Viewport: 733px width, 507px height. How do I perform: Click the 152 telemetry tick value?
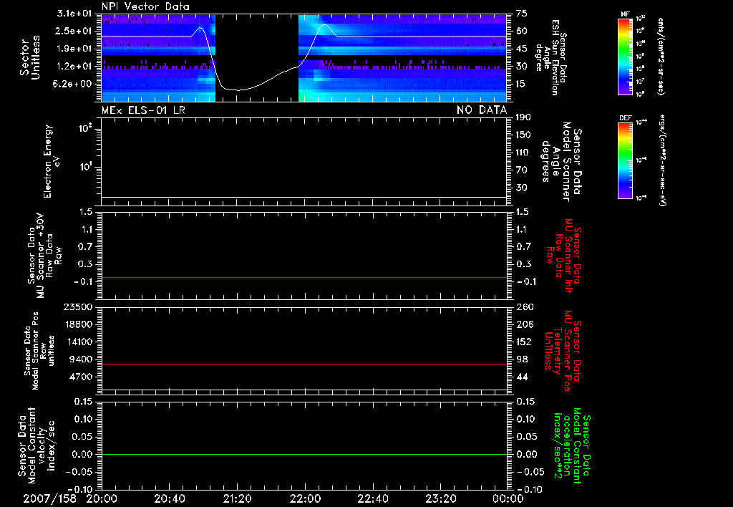(523, 342)
